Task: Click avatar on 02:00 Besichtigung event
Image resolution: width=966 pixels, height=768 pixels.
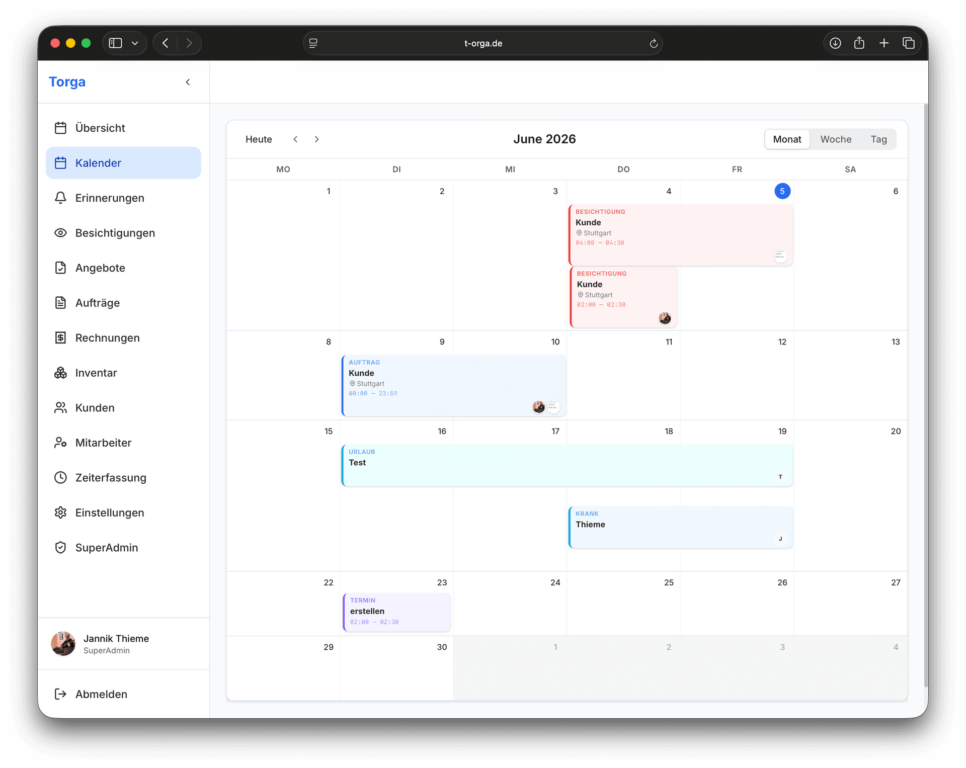Action: point(665,318)
